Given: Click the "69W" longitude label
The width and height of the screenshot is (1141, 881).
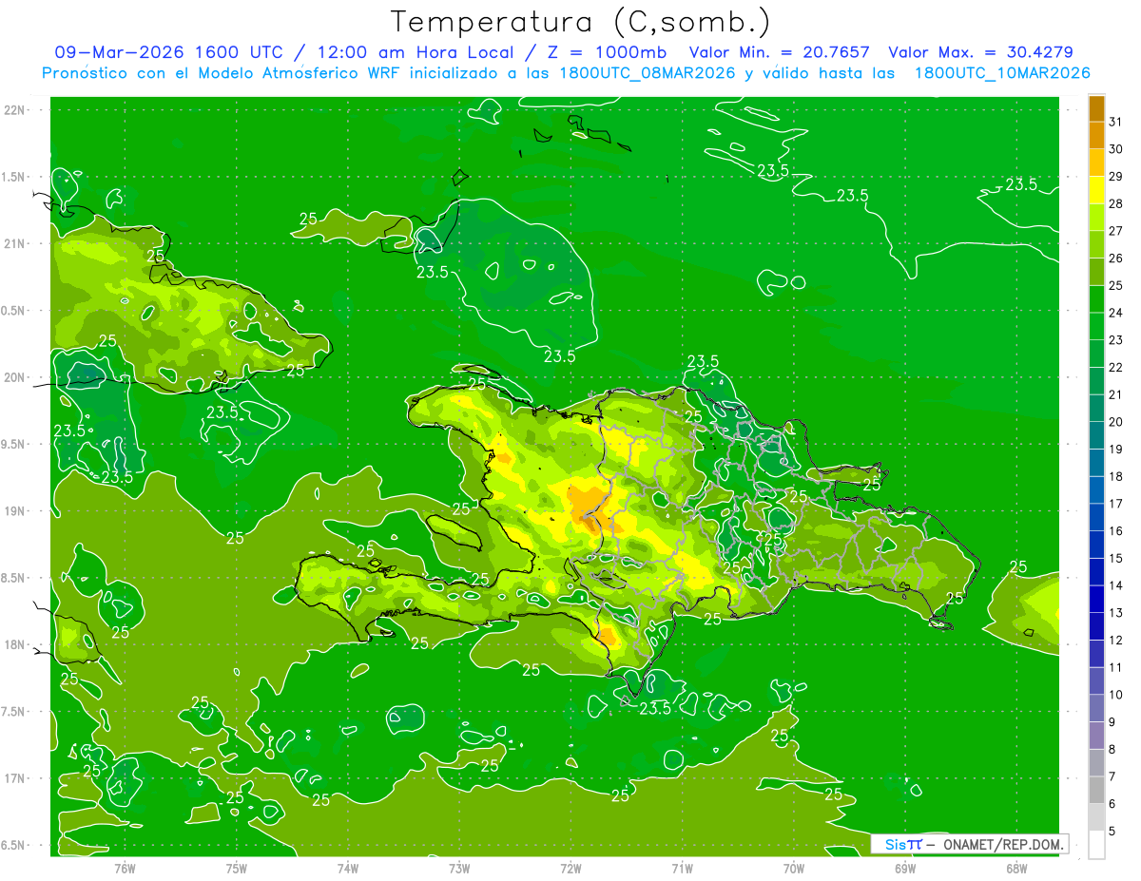Looking at the screenshot, I should tap(905, 868).
